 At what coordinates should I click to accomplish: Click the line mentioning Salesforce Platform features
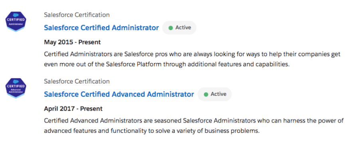[x=167, y=64]
